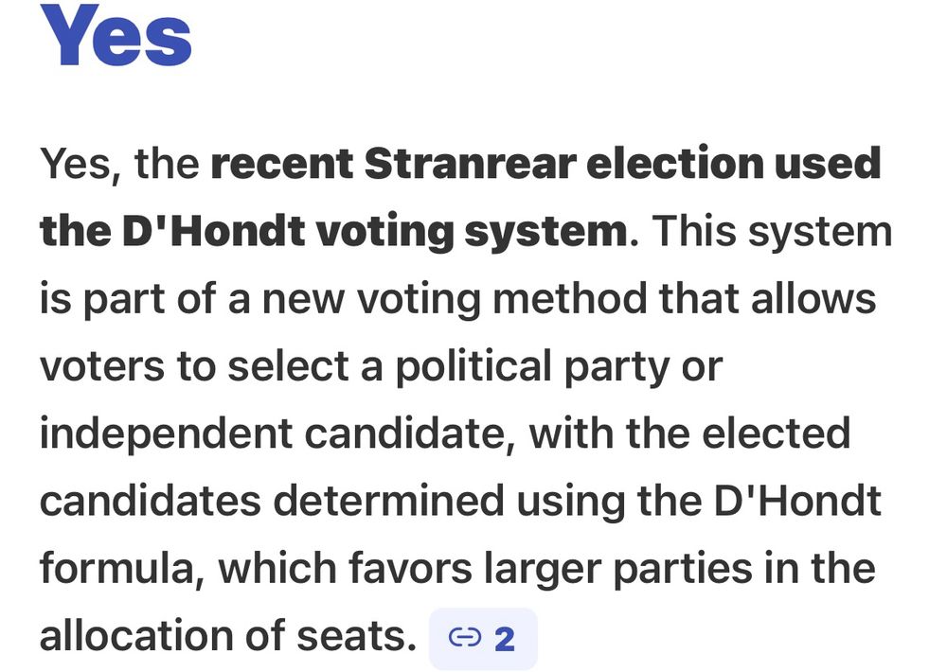
Task: Click the opening words Yes, the in the paragraph
Action: point(119,165)
